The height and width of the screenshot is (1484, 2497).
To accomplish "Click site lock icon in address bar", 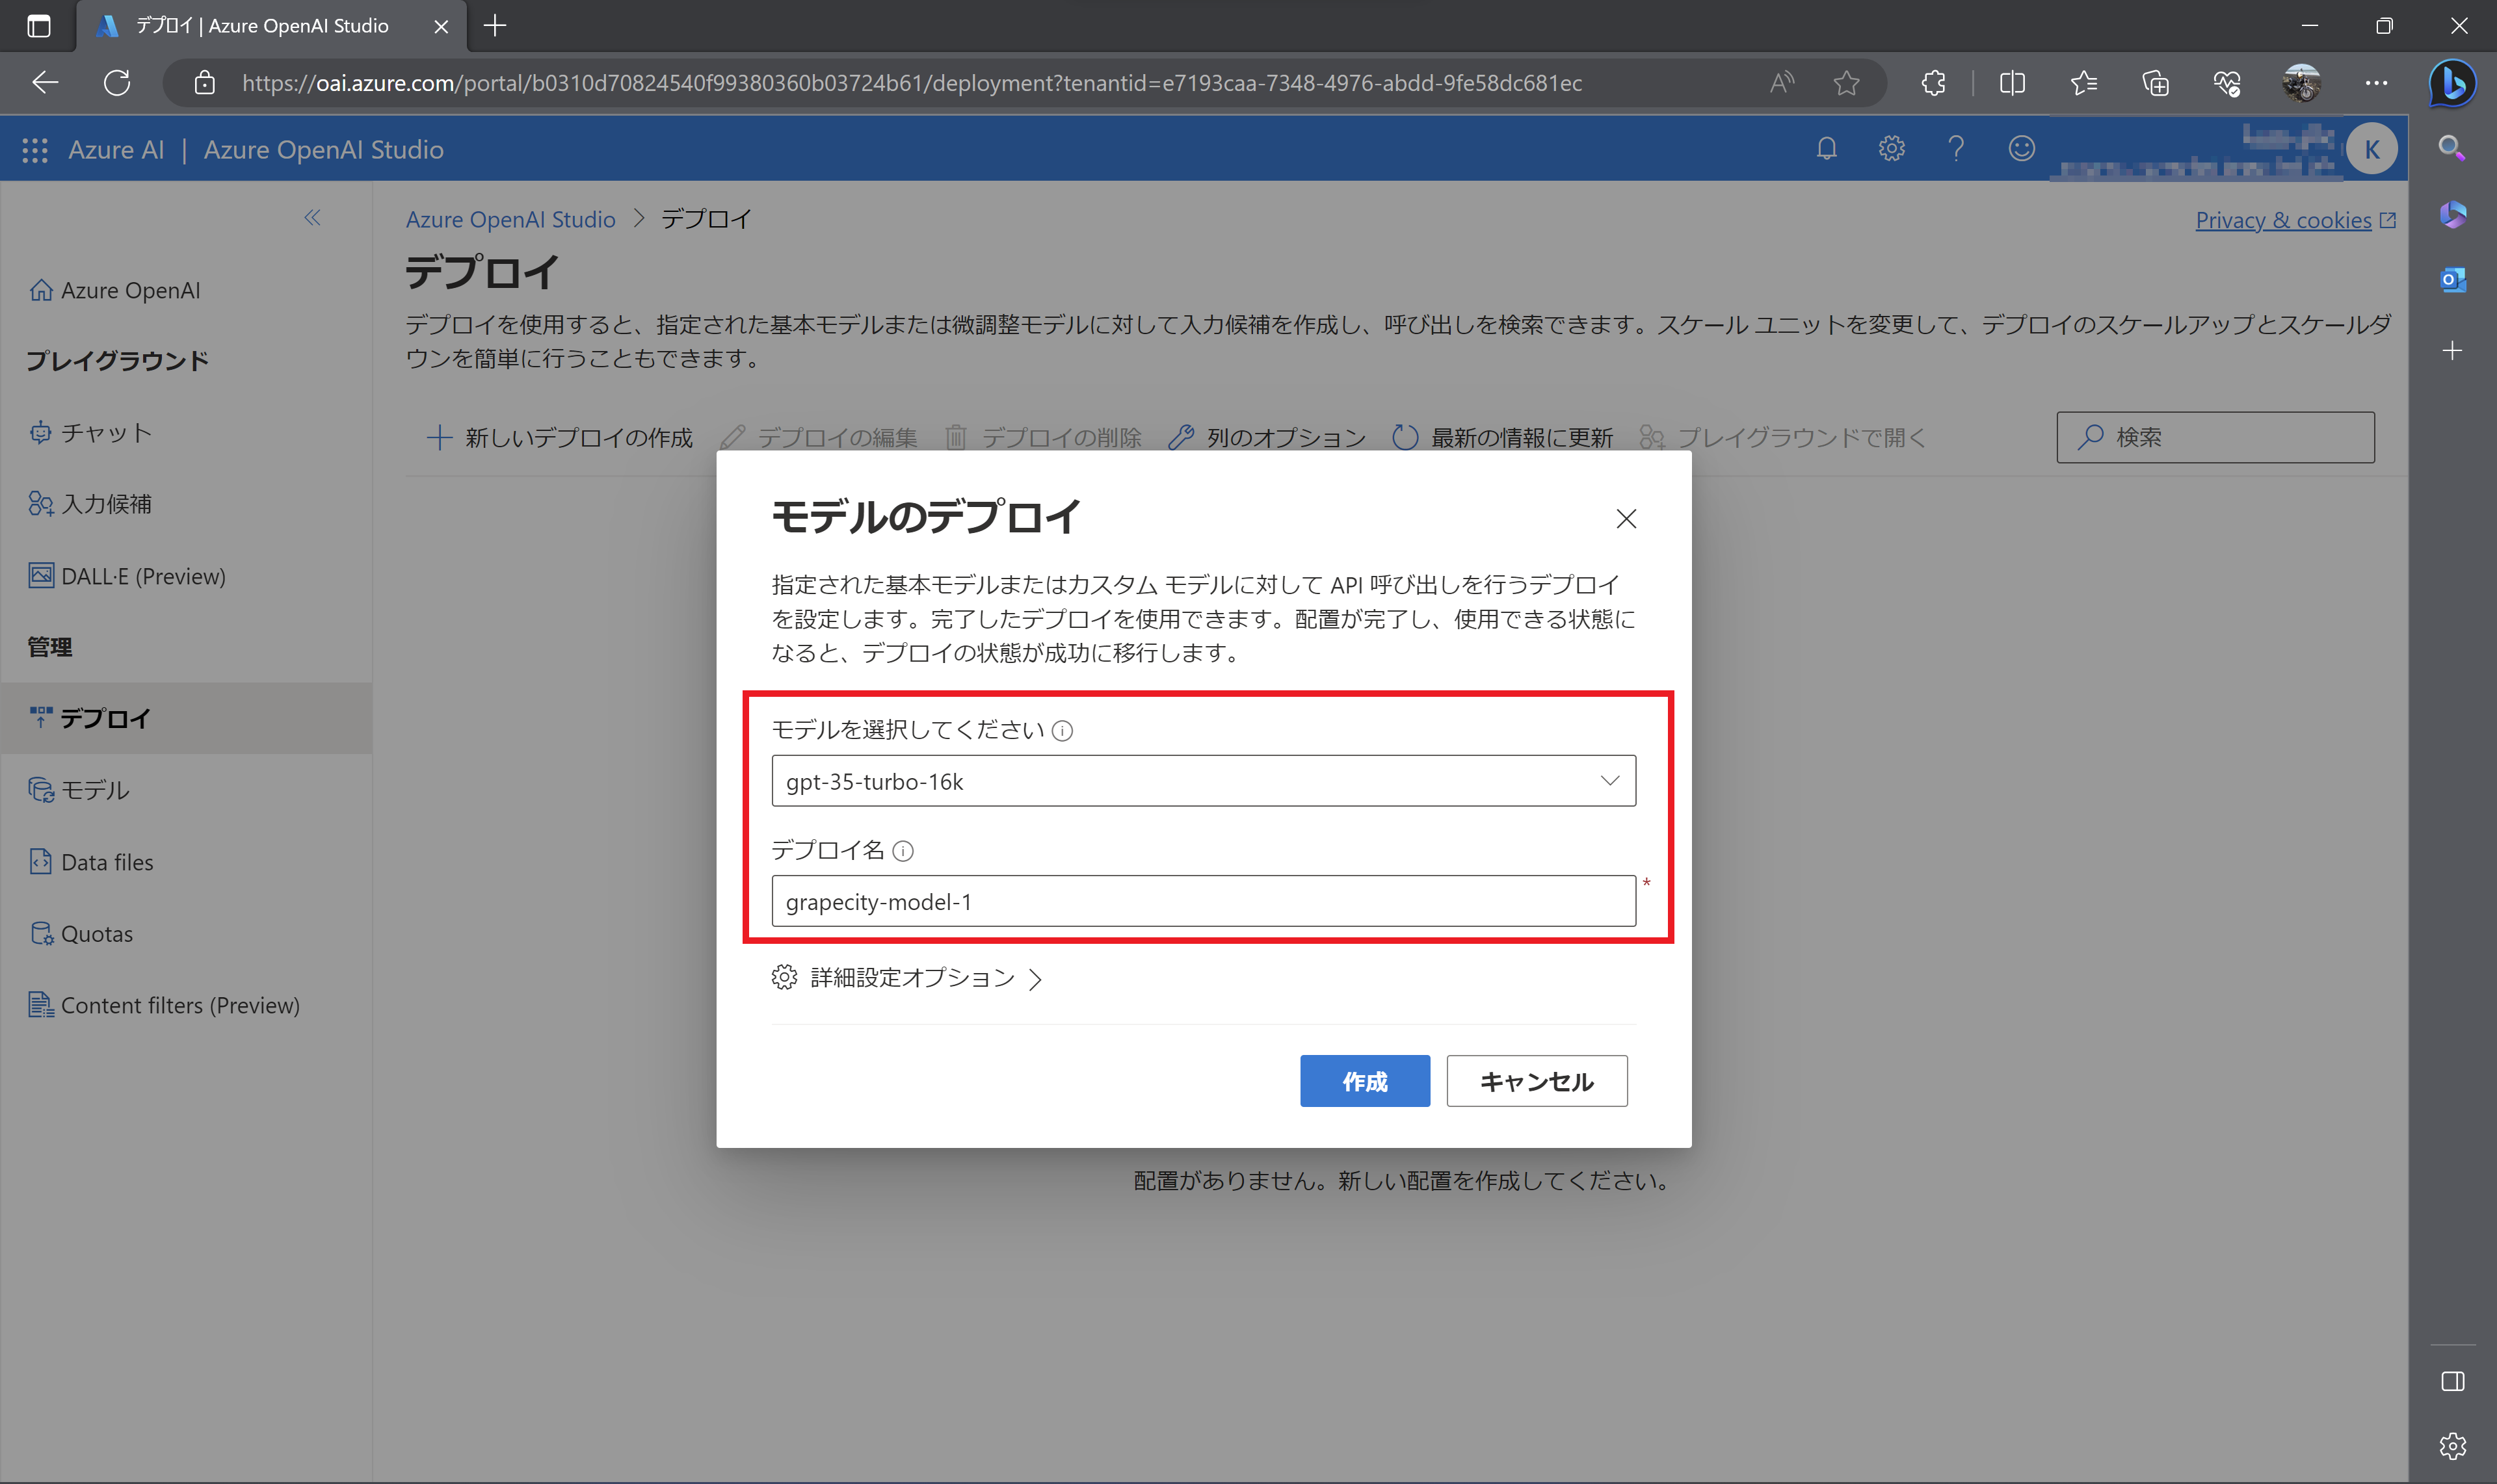I will pos(204,82).
